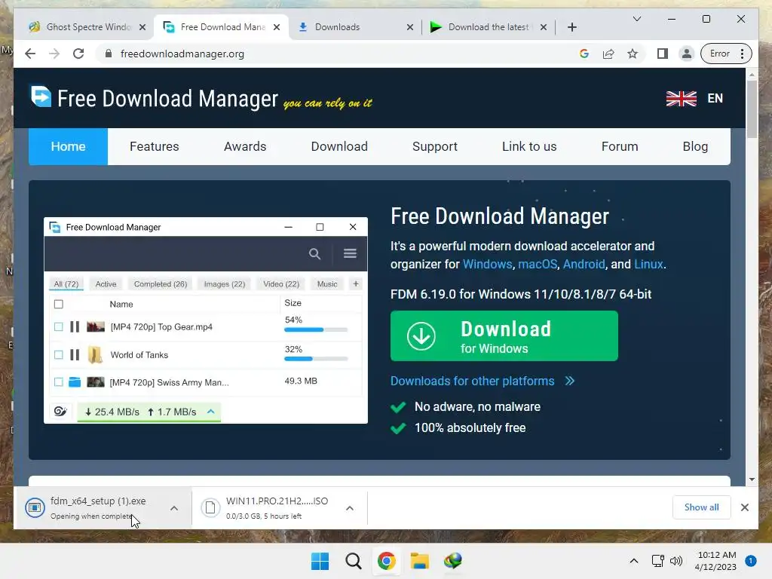
Task: Check the Swiss Army Man checkbox
Action: [x=59, y=382]
